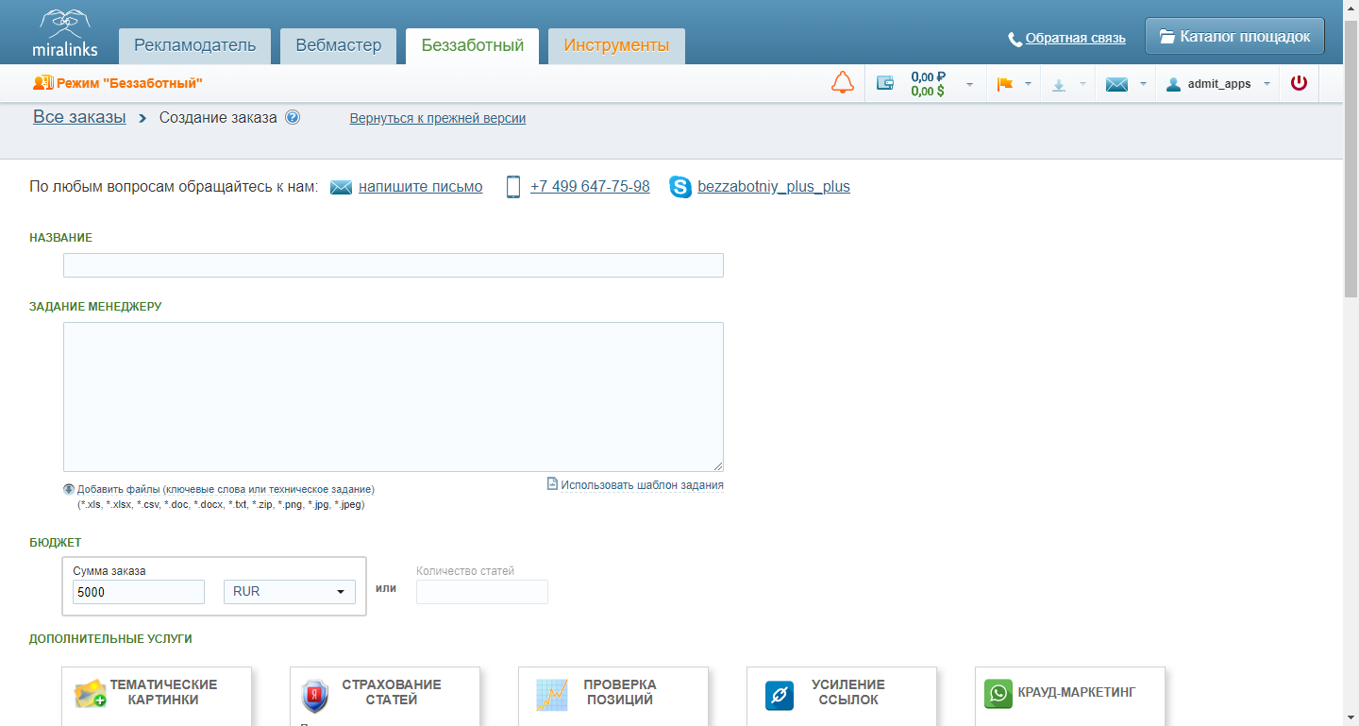Click the wallet balance icon
The width and height of the screenshot is (1359, 726).
click(885, 83)
